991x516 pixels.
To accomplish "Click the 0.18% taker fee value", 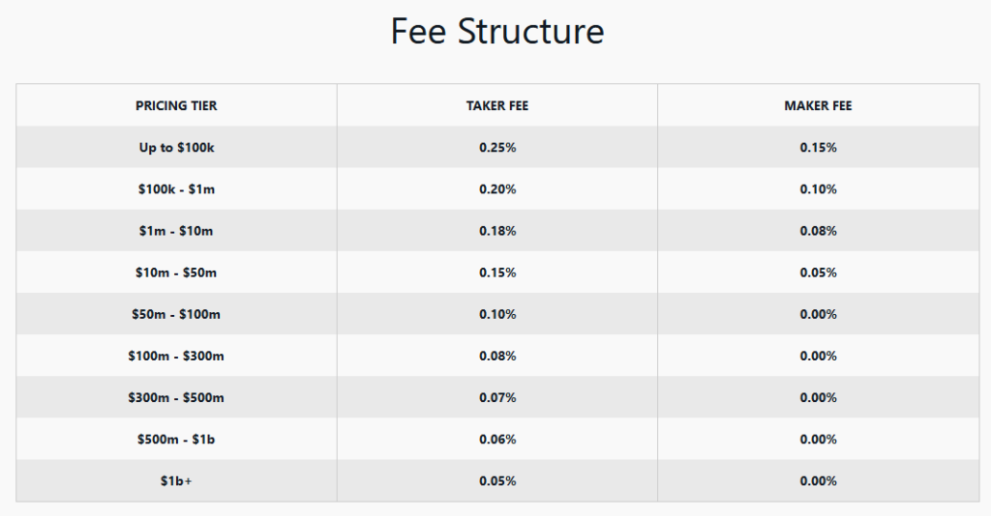I will [497, 231].
